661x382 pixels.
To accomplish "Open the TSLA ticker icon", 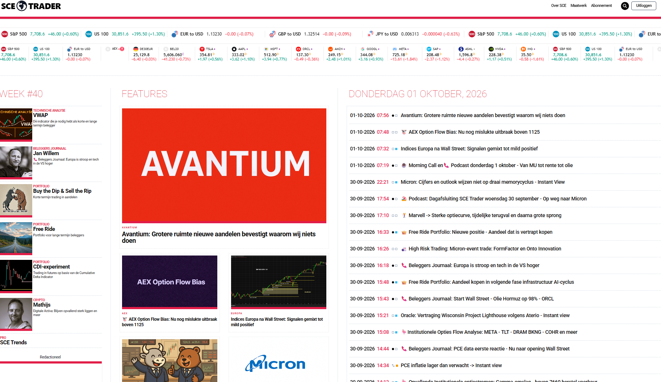I will pos(202,49).
